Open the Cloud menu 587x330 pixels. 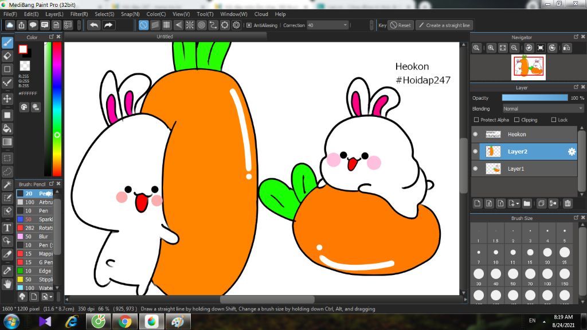pos(261,14)
